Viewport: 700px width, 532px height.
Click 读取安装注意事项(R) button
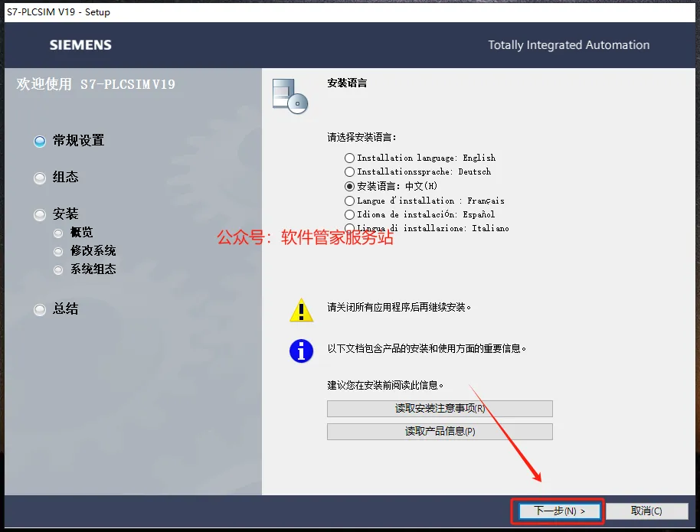440,408
